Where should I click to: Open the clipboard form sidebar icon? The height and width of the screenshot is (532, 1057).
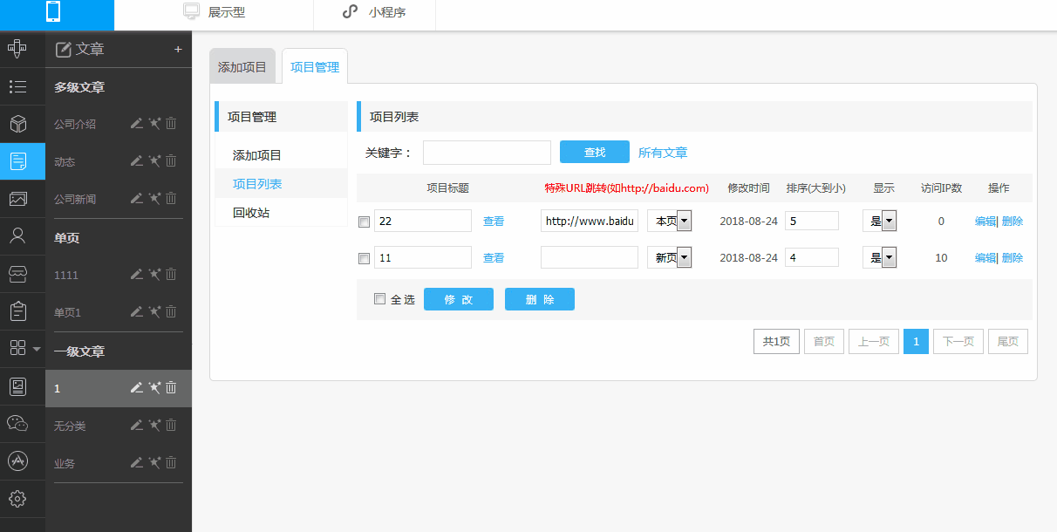click(17, 310)
